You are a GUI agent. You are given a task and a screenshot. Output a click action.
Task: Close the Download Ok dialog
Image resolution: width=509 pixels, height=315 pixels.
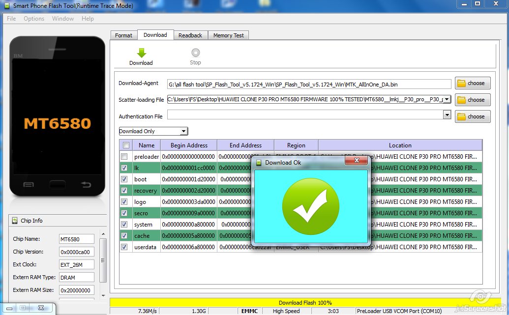point(356,160)
